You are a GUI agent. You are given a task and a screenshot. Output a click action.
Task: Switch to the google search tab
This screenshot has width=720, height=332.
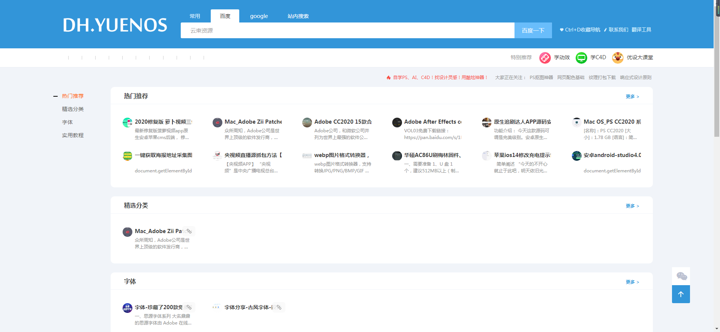[x=259, y=16]
